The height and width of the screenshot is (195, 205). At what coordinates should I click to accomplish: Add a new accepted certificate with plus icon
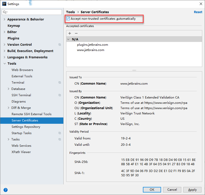point(70,33)
